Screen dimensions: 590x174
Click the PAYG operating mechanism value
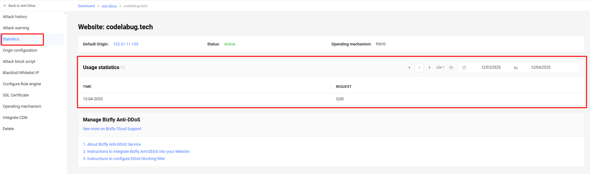tap(381, 44)
